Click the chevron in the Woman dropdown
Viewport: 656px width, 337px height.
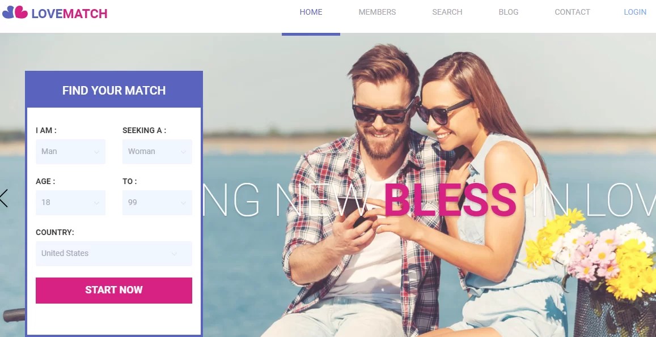coord(183,152)
